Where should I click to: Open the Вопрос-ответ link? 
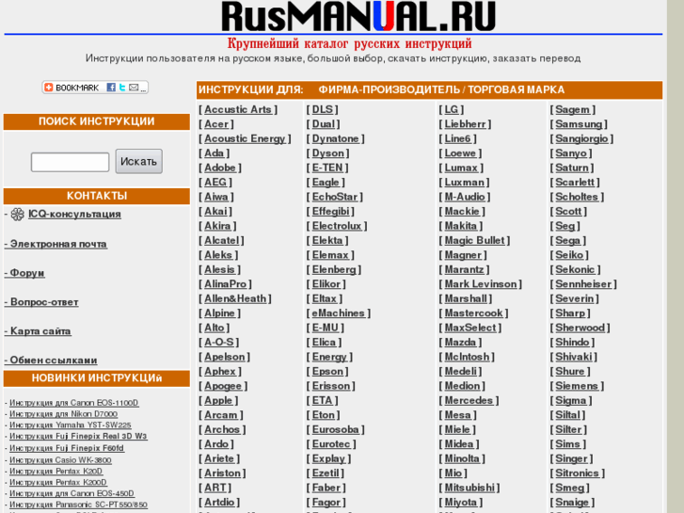point(41,302)
